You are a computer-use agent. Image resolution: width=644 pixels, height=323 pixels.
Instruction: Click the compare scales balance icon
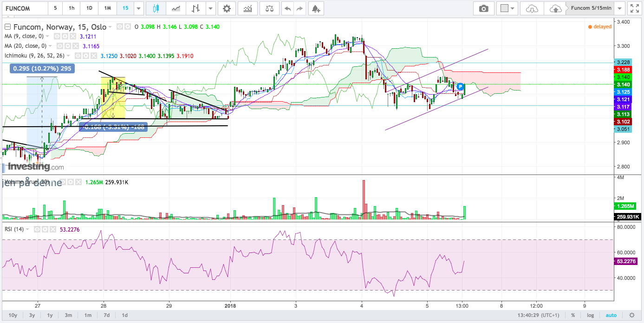[x=269, y=8]
